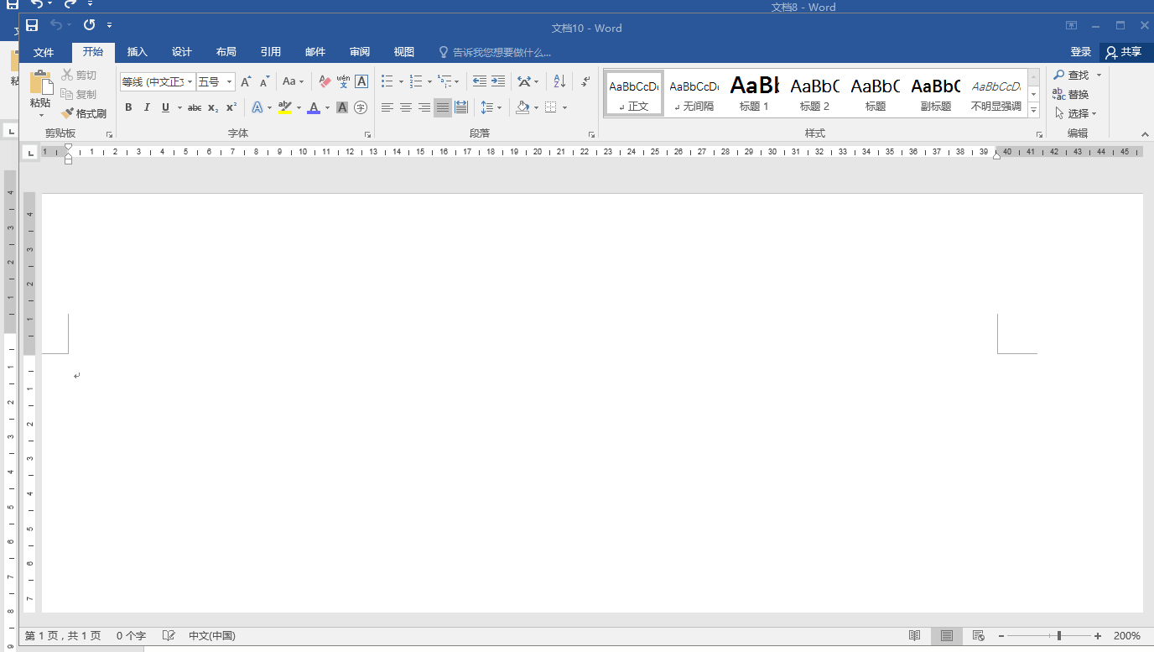Click the 告诉我您想要做什么 search box
The height and width of the screenshot is (652, 1154).
(495, 52)
